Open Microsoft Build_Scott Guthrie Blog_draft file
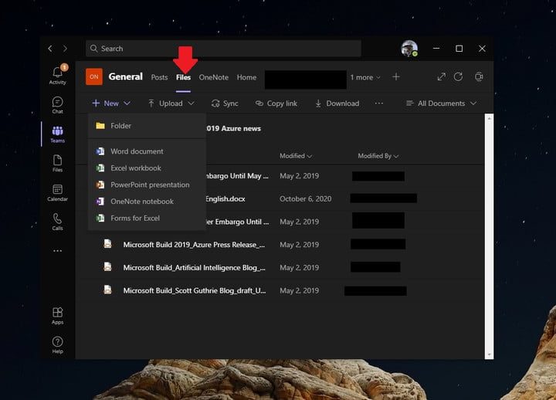 (x=195, y=291)
